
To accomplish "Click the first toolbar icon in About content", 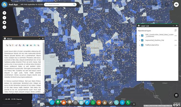I will tap(7, 45).
